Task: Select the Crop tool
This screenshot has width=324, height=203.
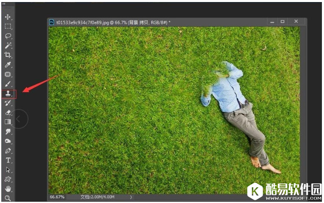Action: [x=7, y=55]
